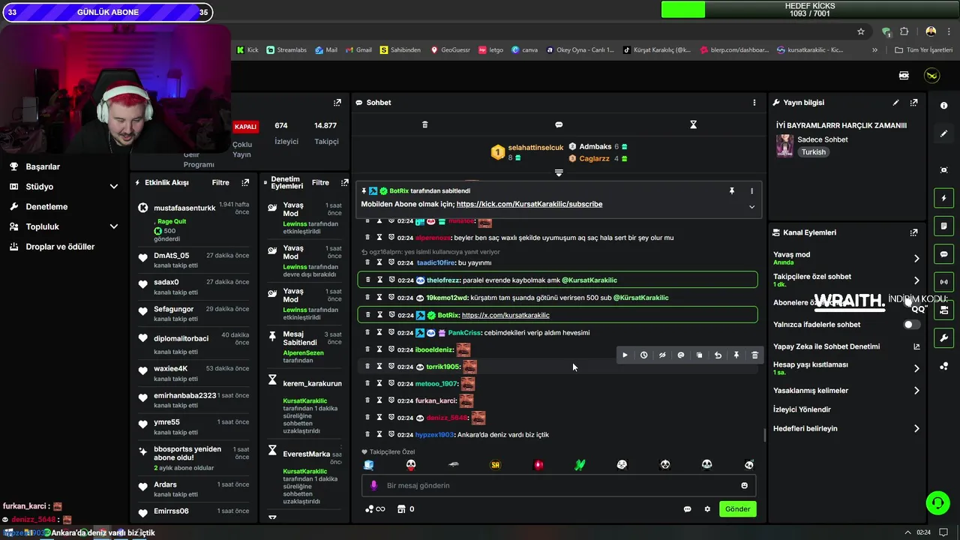Click the chat bubble icon beside settings gear
Image resolution: width=960 pixels, height=540 pixels.
(687, 509)
